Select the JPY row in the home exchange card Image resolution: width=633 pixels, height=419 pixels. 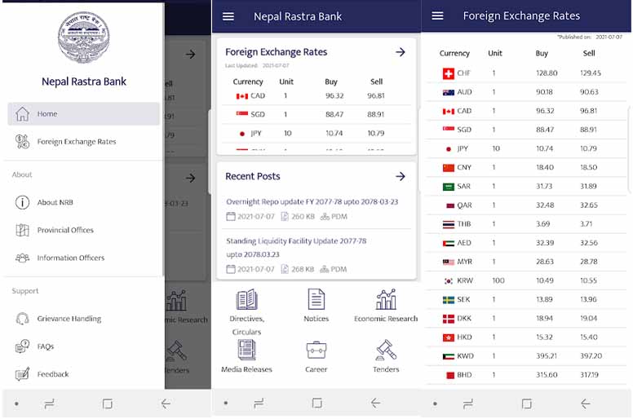coord(316,133)
